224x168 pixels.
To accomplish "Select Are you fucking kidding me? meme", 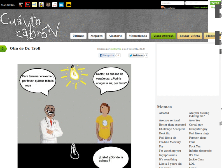I will [199, 115].
